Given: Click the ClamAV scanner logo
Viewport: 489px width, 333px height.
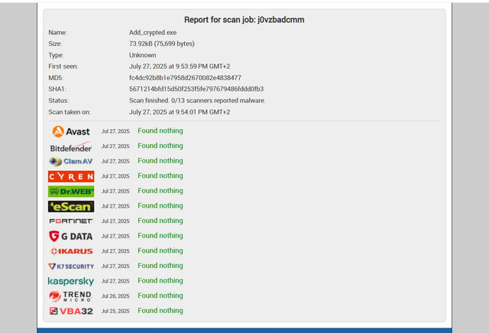Looking at the screenshot, I should [x=71, y=161].
